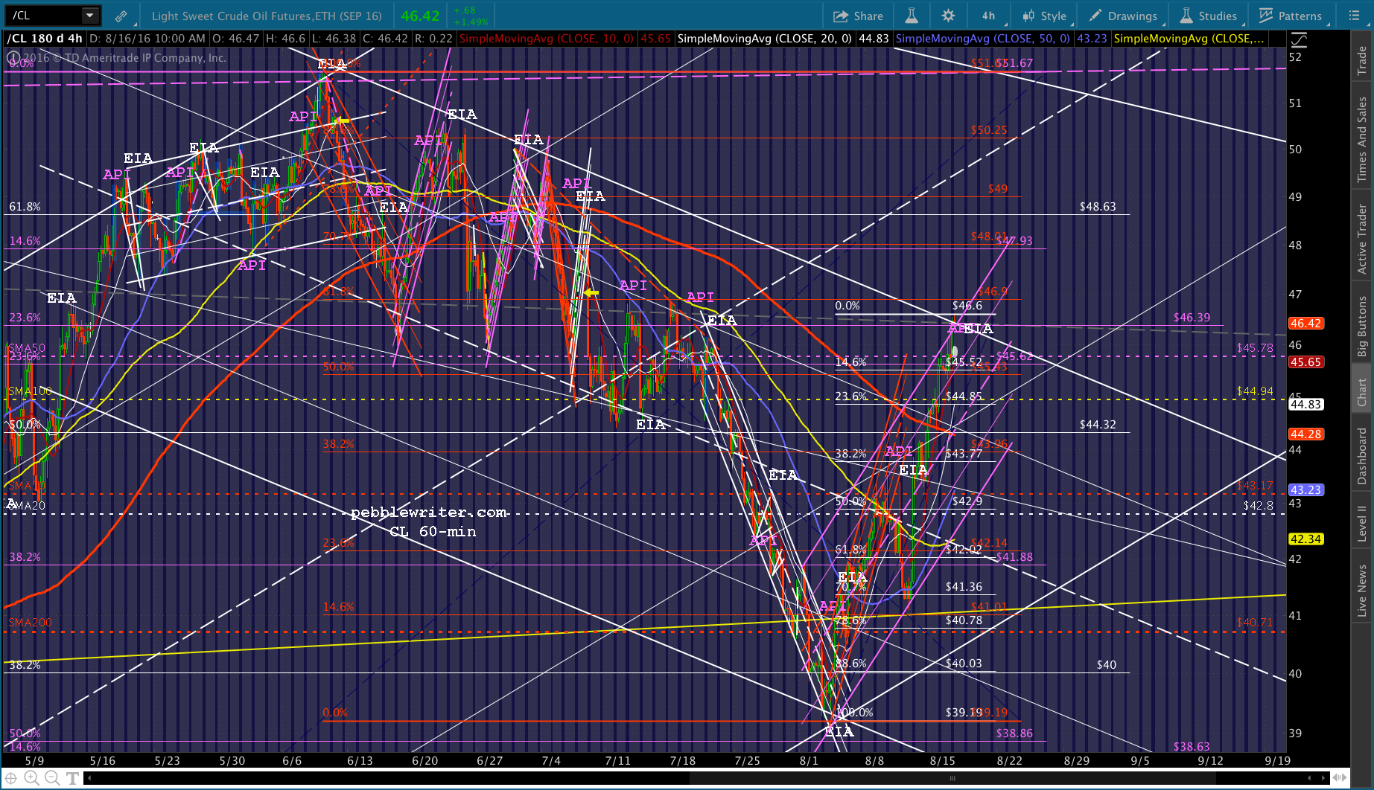Open the /CL symbol dropdown arrow

point(90,15)
